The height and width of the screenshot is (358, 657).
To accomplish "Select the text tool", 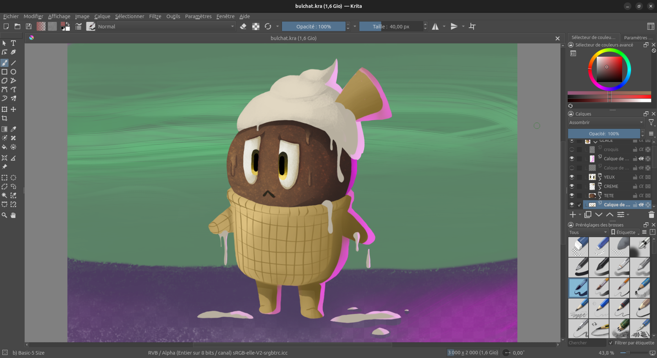I will point(13,43).
